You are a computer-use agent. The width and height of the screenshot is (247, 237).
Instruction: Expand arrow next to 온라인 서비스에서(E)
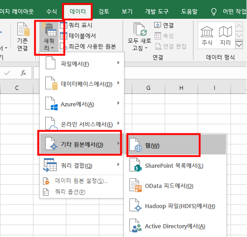coord(118,123)
